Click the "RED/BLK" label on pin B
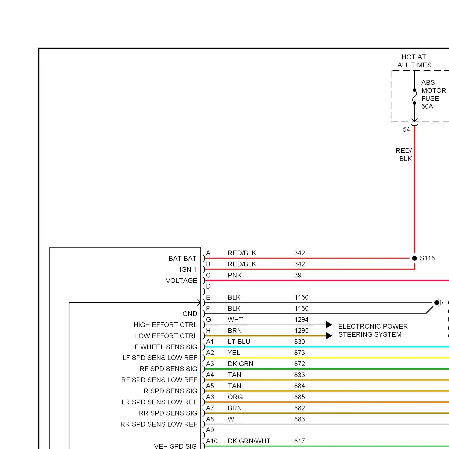Viewport: 449px width, 449px height. 242,264
